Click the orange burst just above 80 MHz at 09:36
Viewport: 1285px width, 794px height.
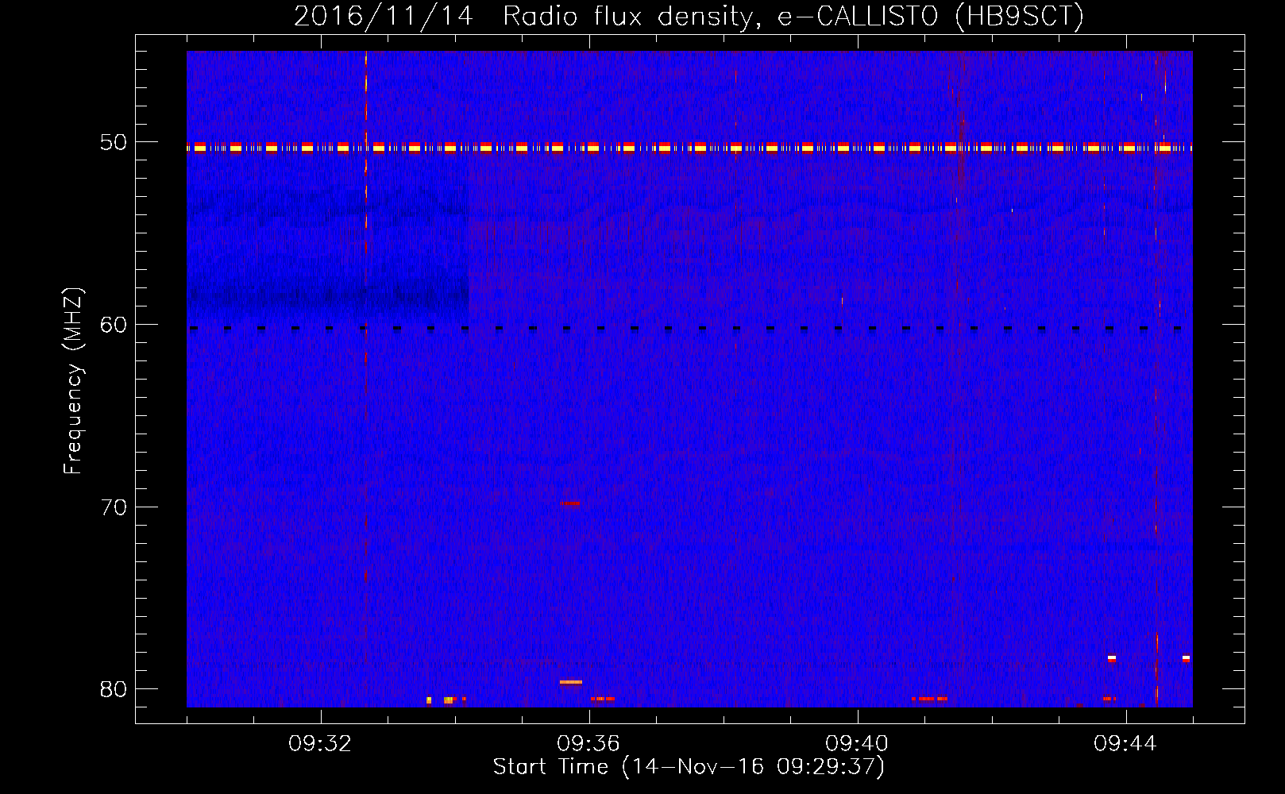pos(571,682)
